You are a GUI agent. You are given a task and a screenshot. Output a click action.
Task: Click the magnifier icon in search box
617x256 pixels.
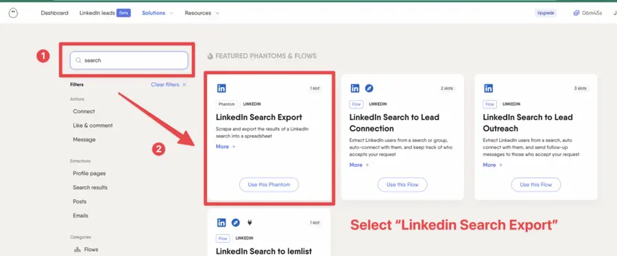point(79,60)
